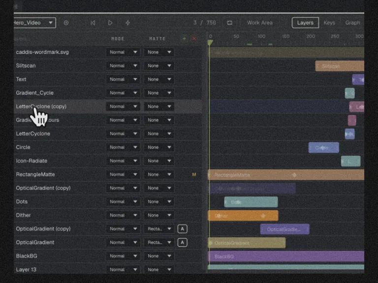Image resolution: width=378 pixels, height=283 pixels.
Task: Open Mode dropdown for Dither layer
Action: [123, 215]
